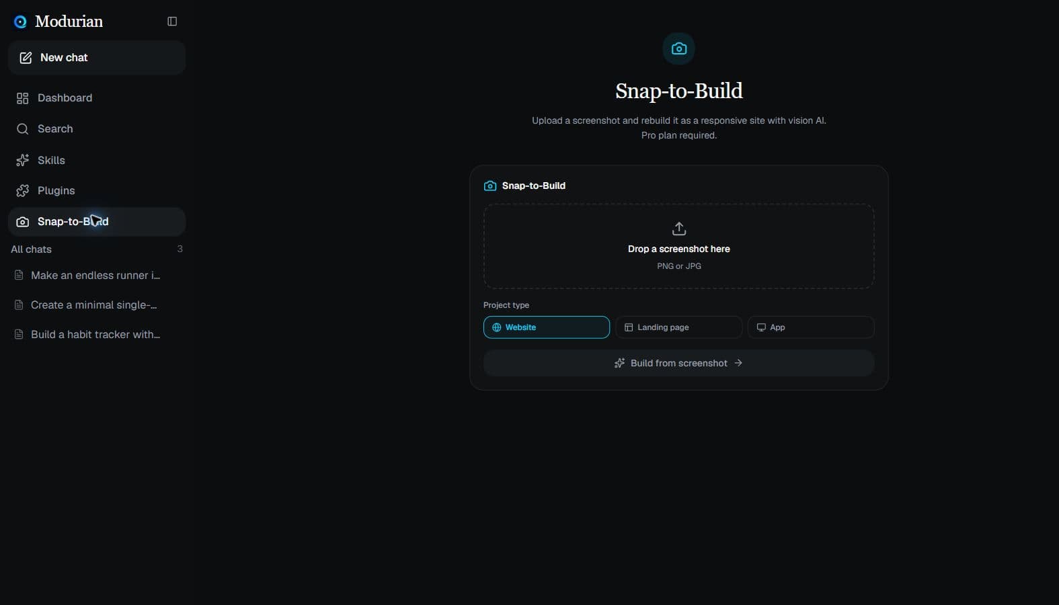The image size is (1059, 605).
Task: Click the All chats heading
Action: [x=31, y=249]
